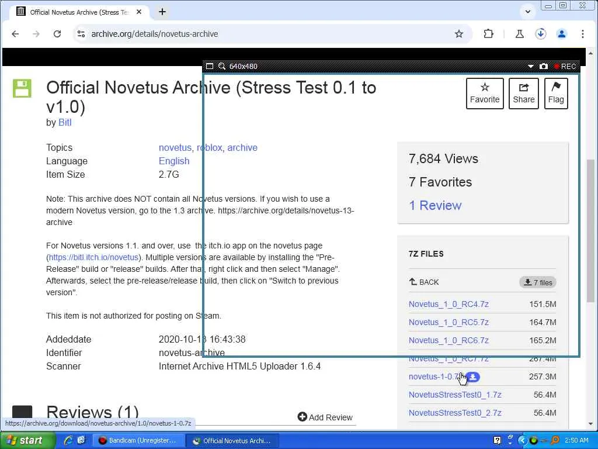Click download icon beside novetus-1-0.7z
598x449 pixels.
click(x=473, y=377)
